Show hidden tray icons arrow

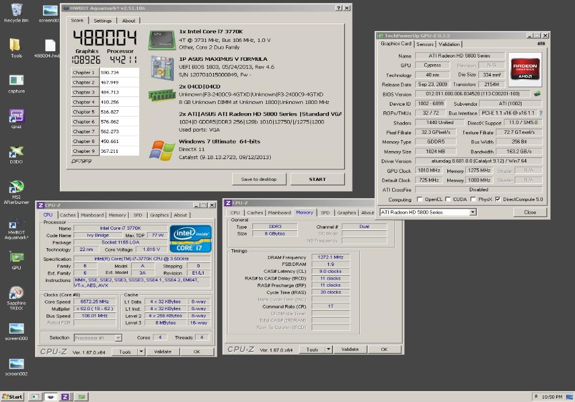click(536, 396)
